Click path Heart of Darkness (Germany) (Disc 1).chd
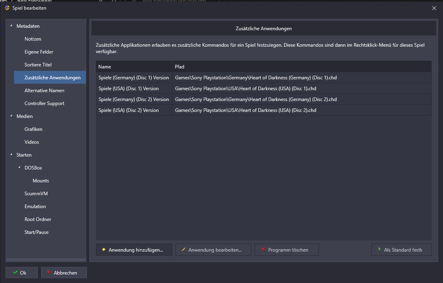 (x=256, y=78)
